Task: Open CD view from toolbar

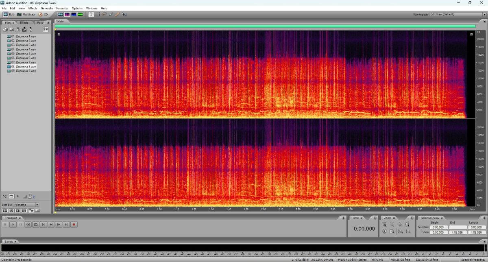Action: click(43, 14)
